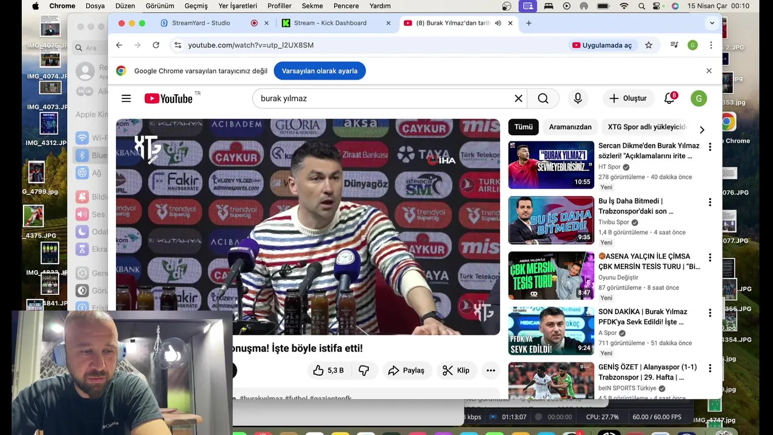Select Wi-Fi in System Settings sidebar
Image resolution: width=773 pixels, height=435 pixels.
[91, 138]
